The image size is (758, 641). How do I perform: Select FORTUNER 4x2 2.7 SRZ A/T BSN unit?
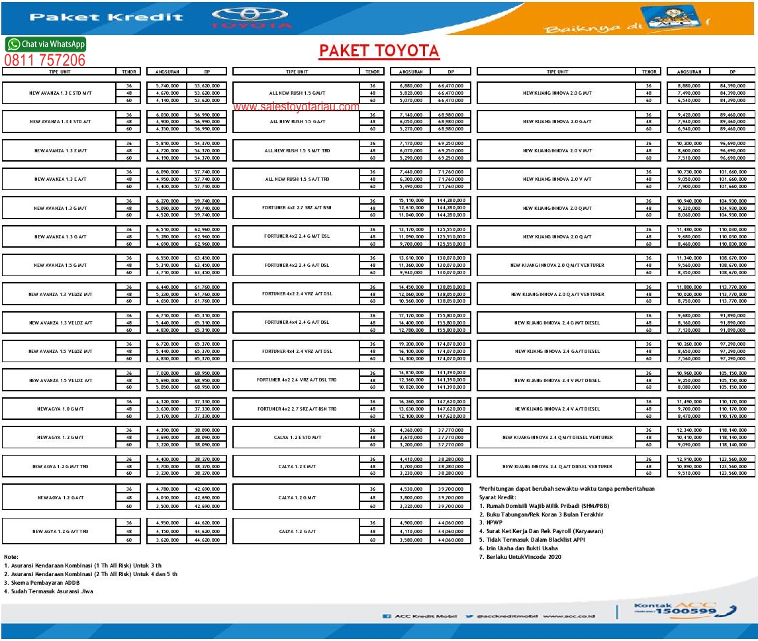(x=297, y=207)
